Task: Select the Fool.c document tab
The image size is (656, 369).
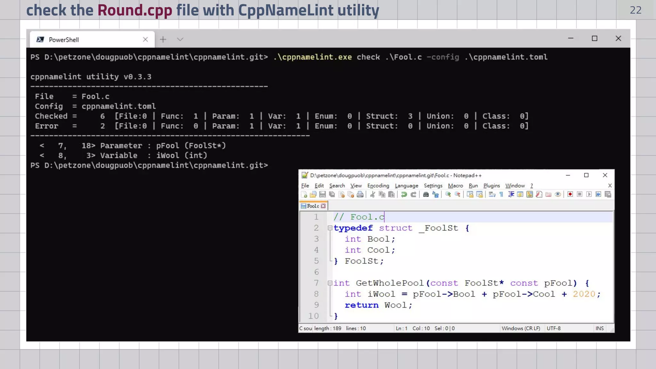Action: (313, 206)
